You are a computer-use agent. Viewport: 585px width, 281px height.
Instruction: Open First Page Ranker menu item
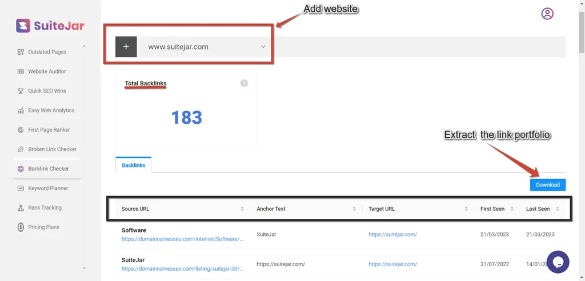click(x=47, y=130)
